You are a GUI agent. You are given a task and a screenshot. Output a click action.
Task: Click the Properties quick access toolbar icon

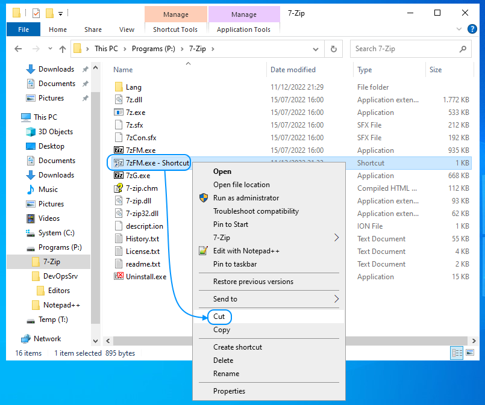pos(36,13)
